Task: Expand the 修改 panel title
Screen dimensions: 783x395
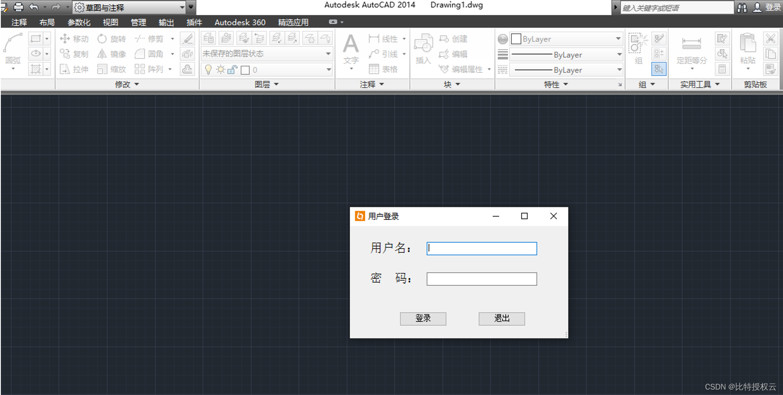Action: 127,84
